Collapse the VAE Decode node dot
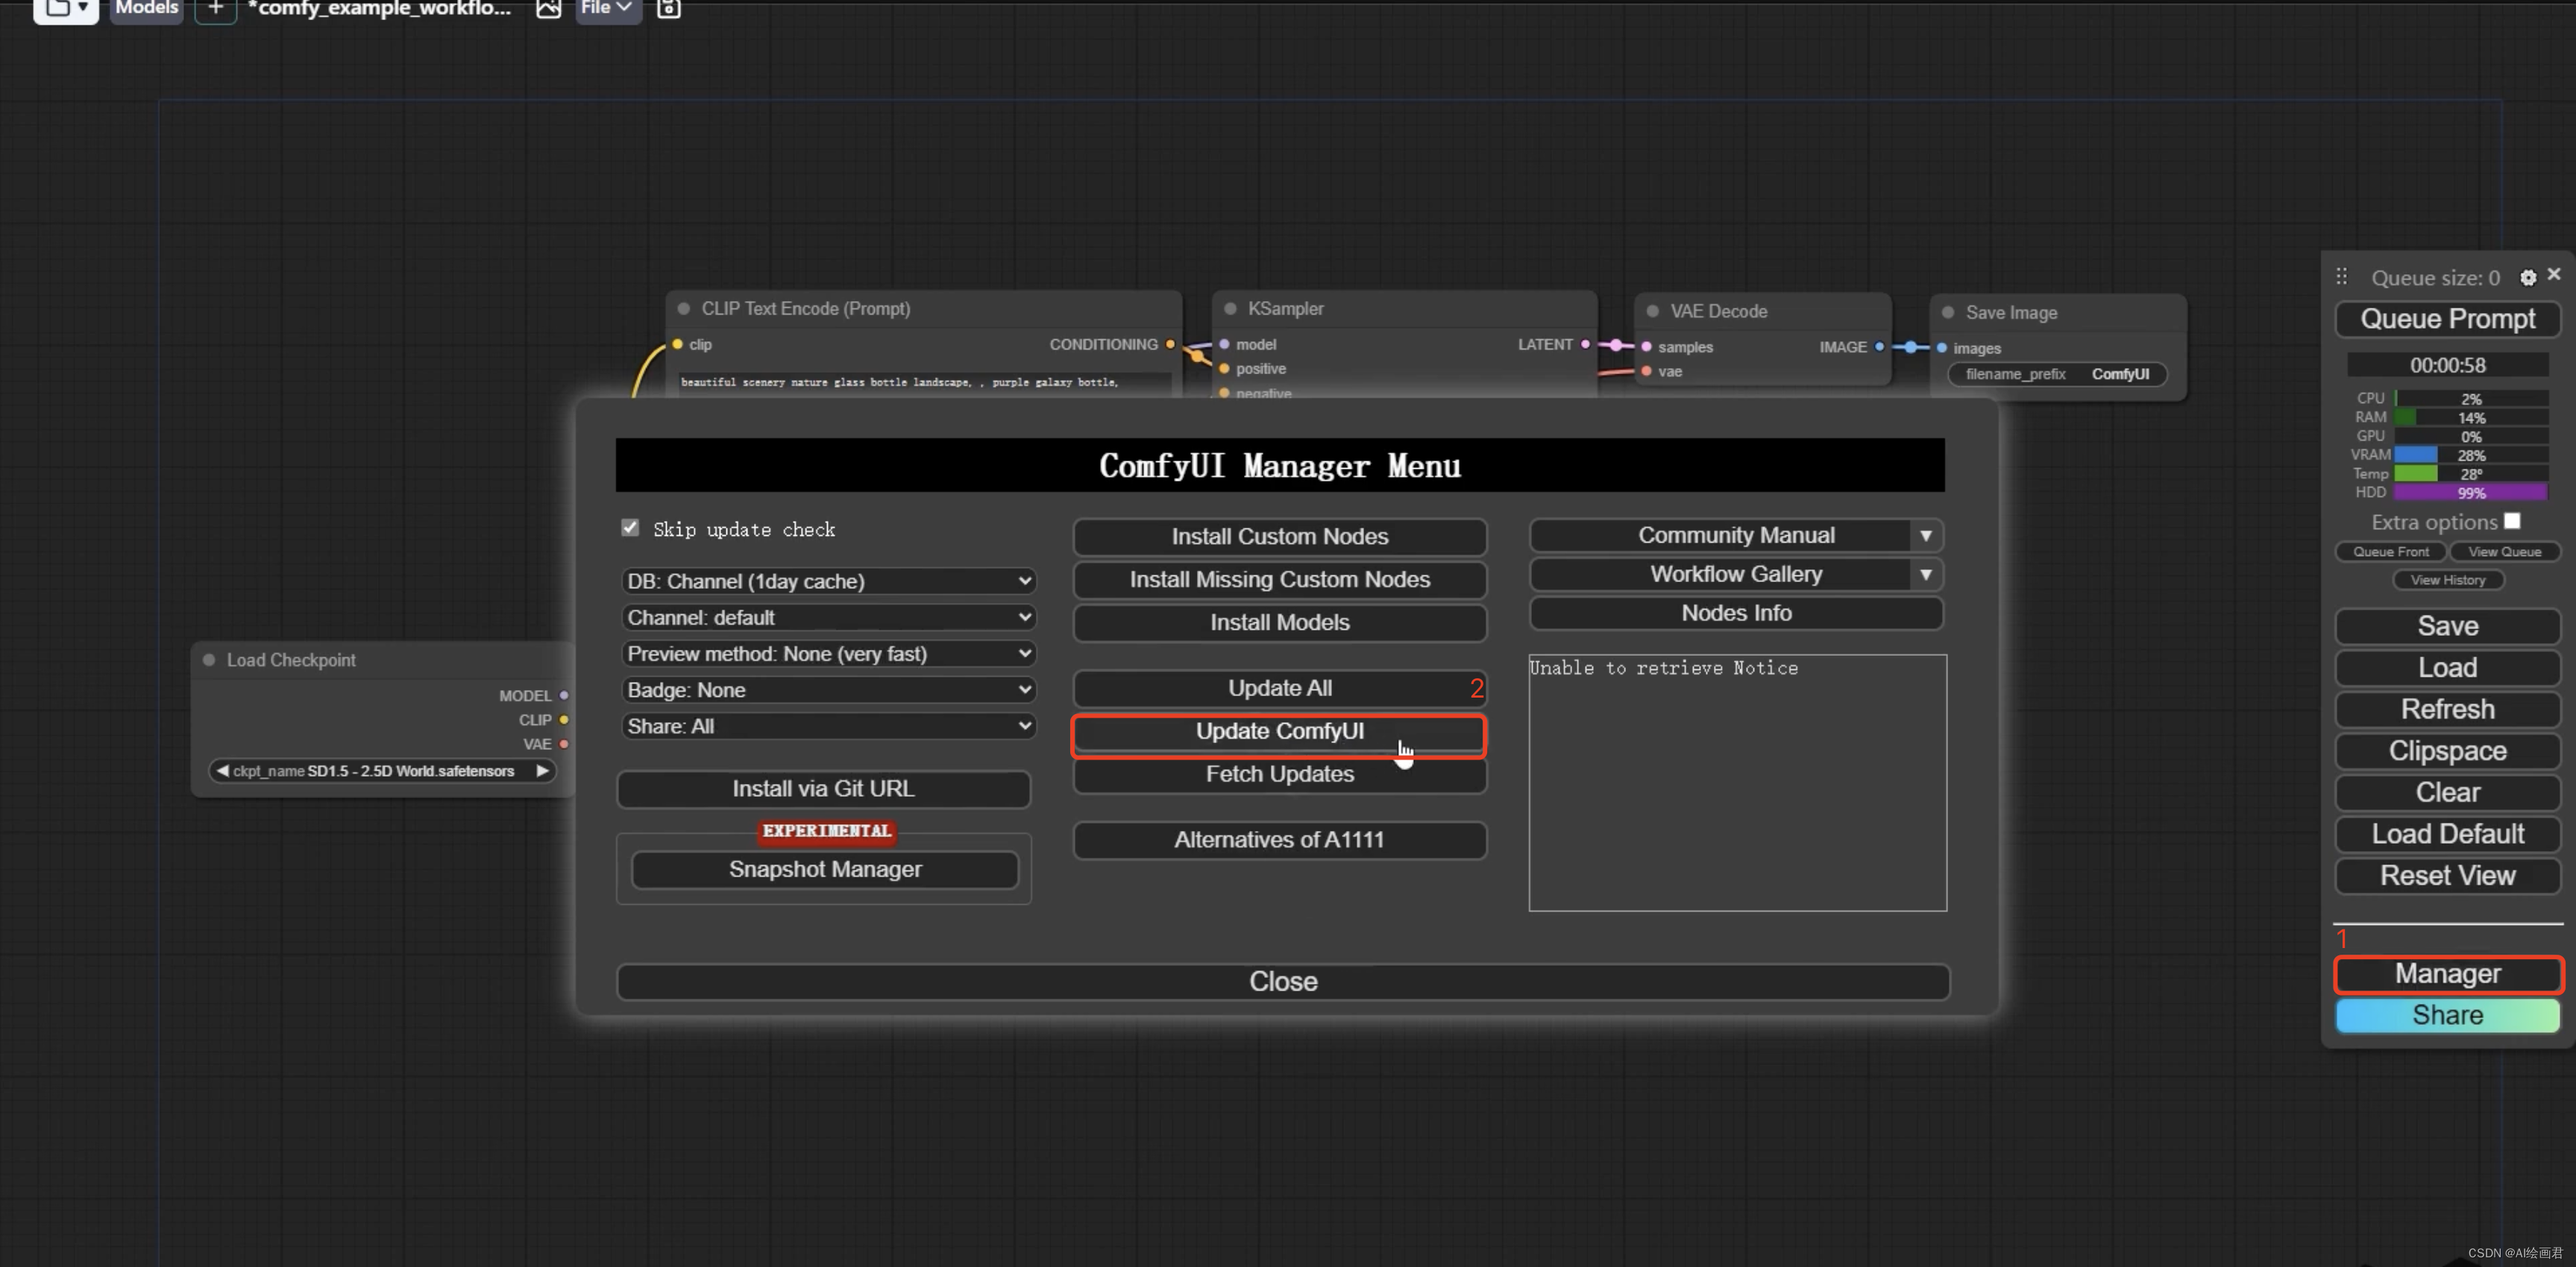This screenshot has width=2576, height=1267. (1653, 311)
